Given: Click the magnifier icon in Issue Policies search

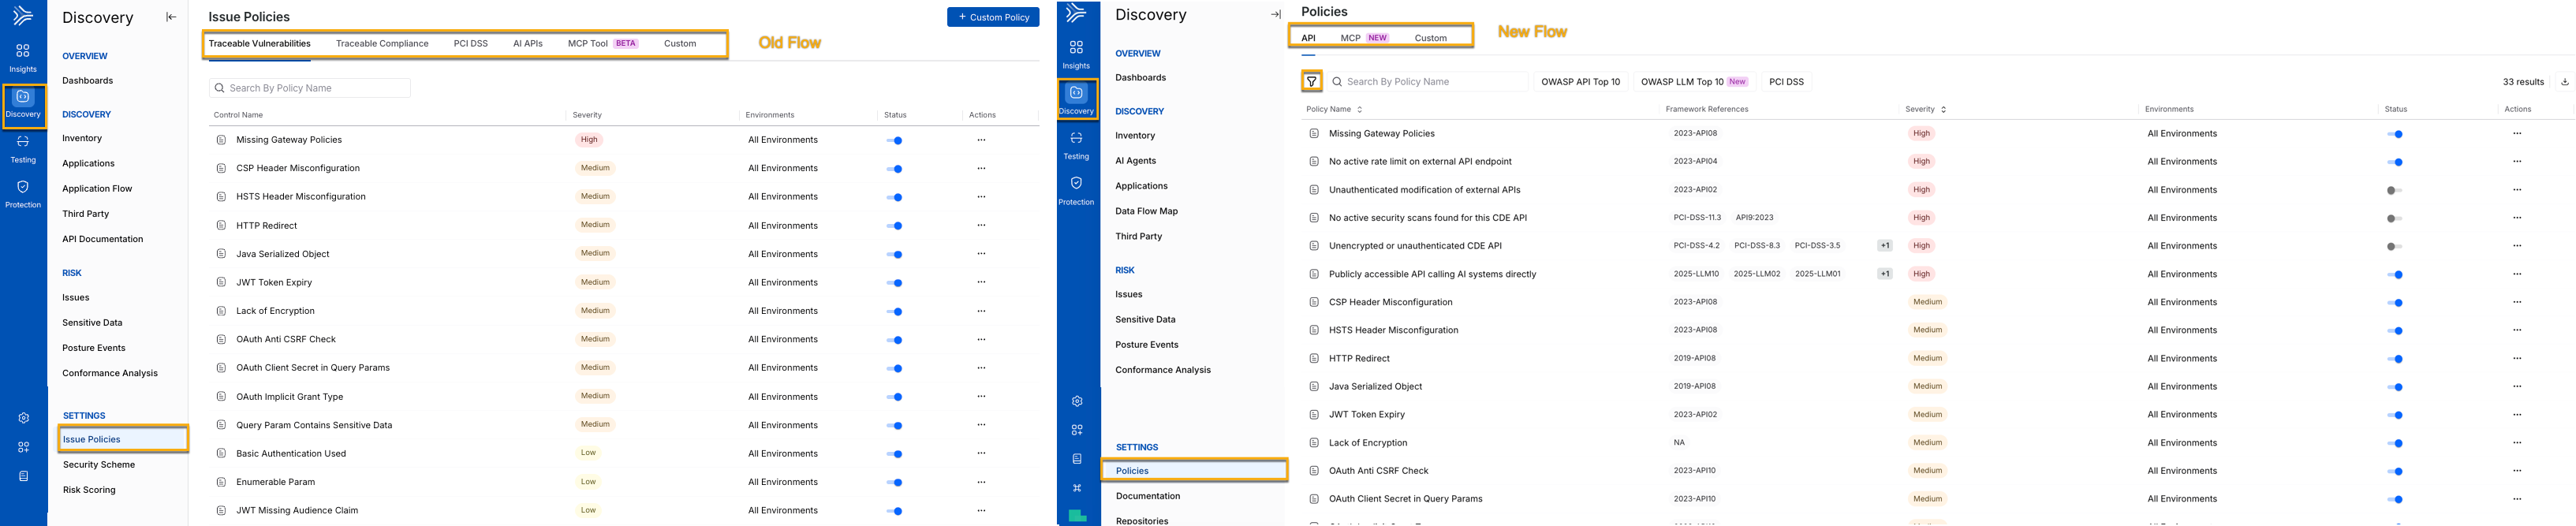Looking at the screenshot, I should pyautogui.click(x=219, y=88).
